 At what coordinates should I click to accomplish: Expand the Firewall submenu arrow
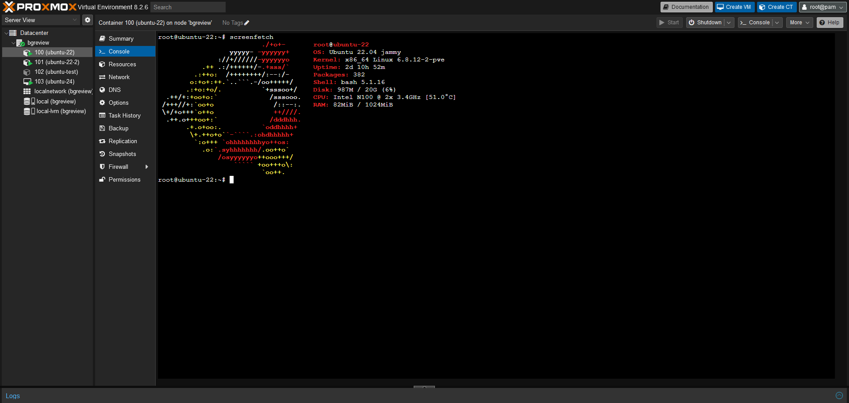tap(147, 167)
